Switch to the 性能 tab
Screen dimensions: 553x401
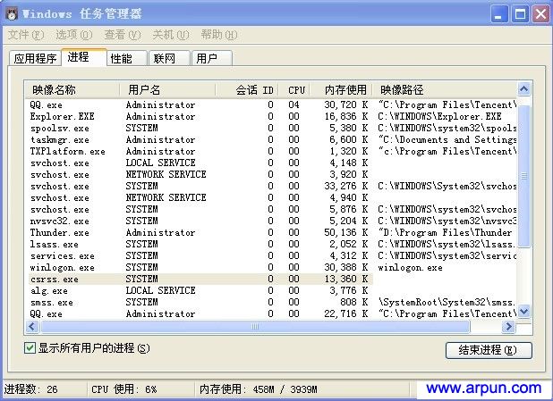[126, 58]
